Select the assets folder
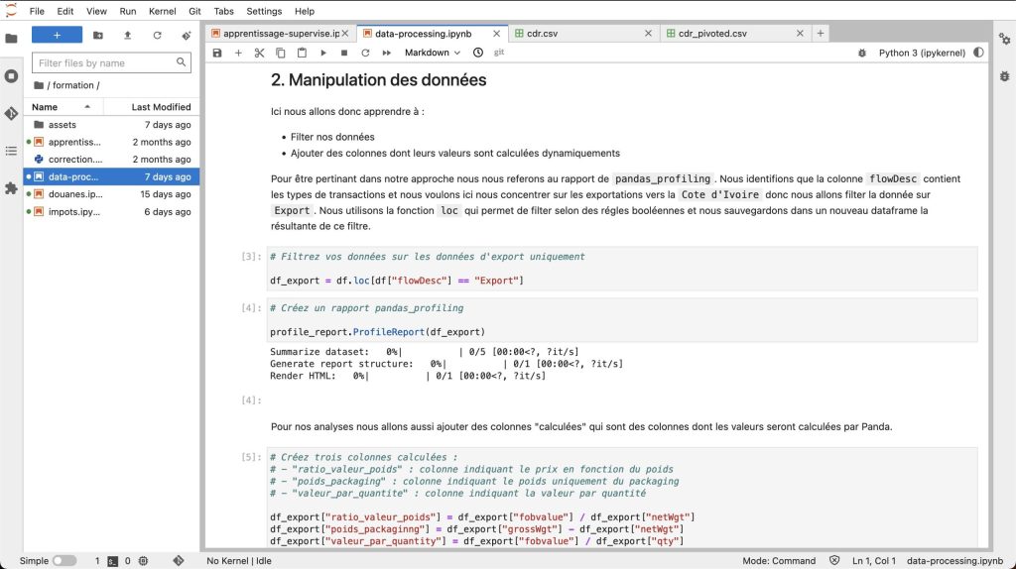 [111, 124]
